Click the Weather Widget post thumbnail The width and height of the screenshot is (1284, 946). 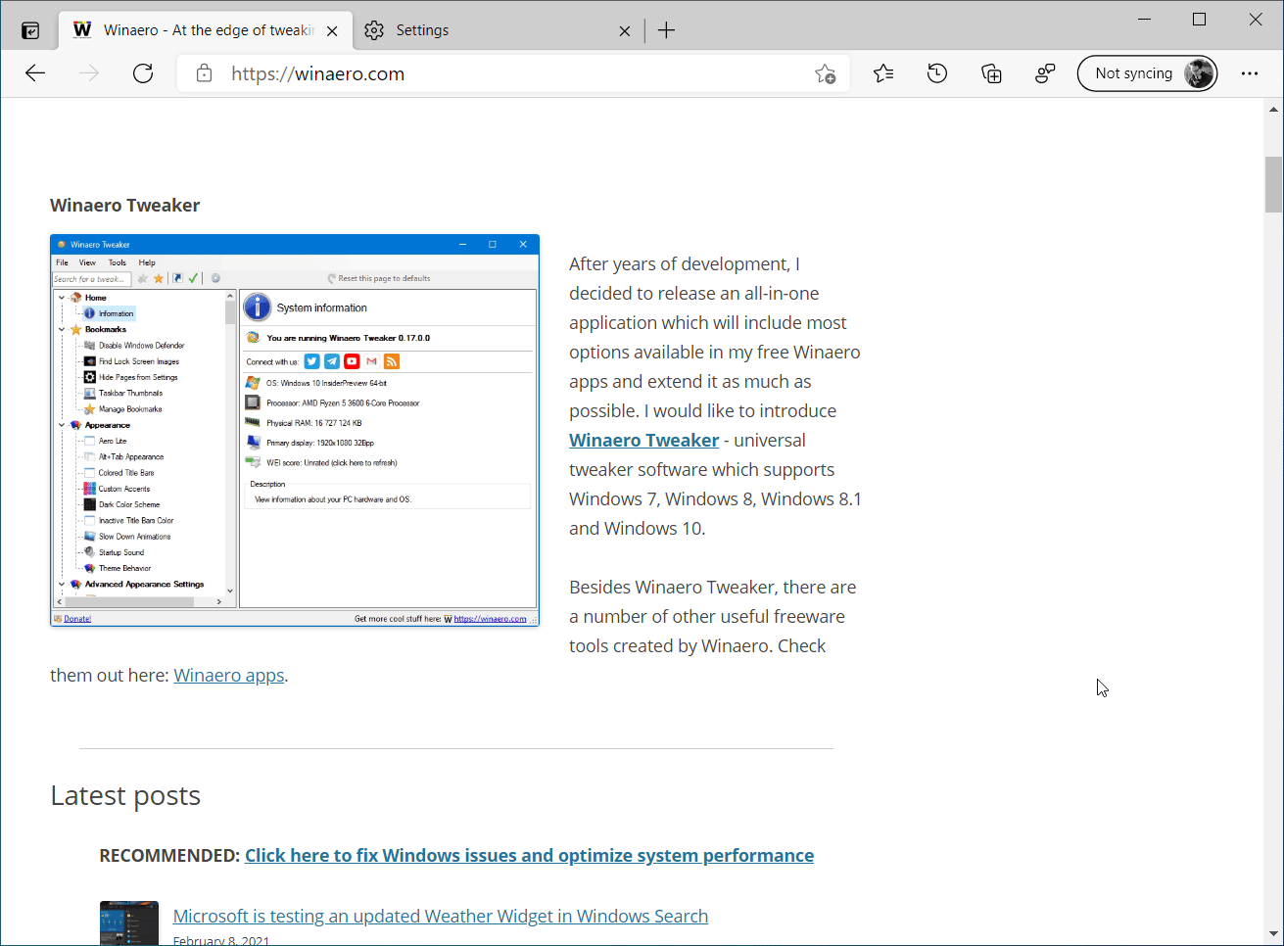pos(128,922)
